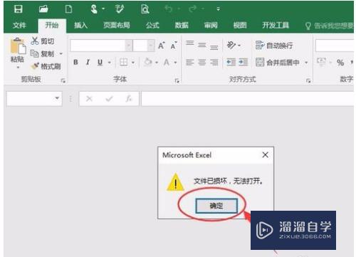
Task: Click the insert function fx icon
Action: click(129, 98)
